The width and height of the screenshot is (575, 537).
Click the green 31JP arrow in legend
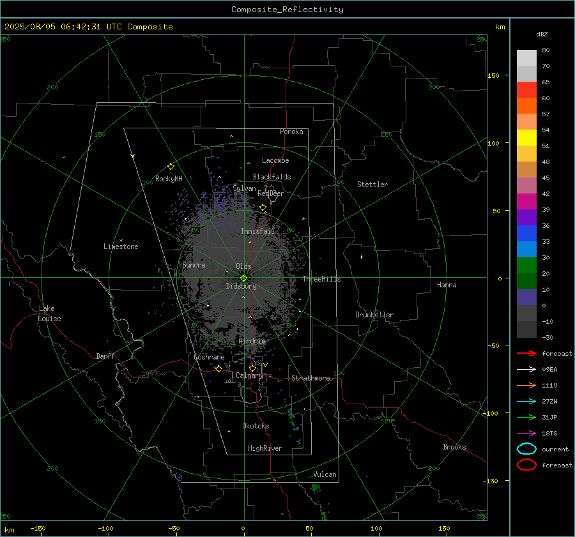point(526,417)
